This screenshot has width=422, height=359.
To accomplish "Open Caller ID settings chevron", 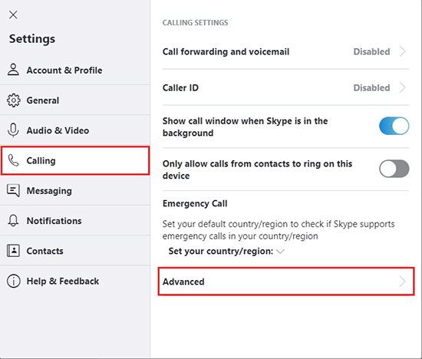I will click(402, 87).
